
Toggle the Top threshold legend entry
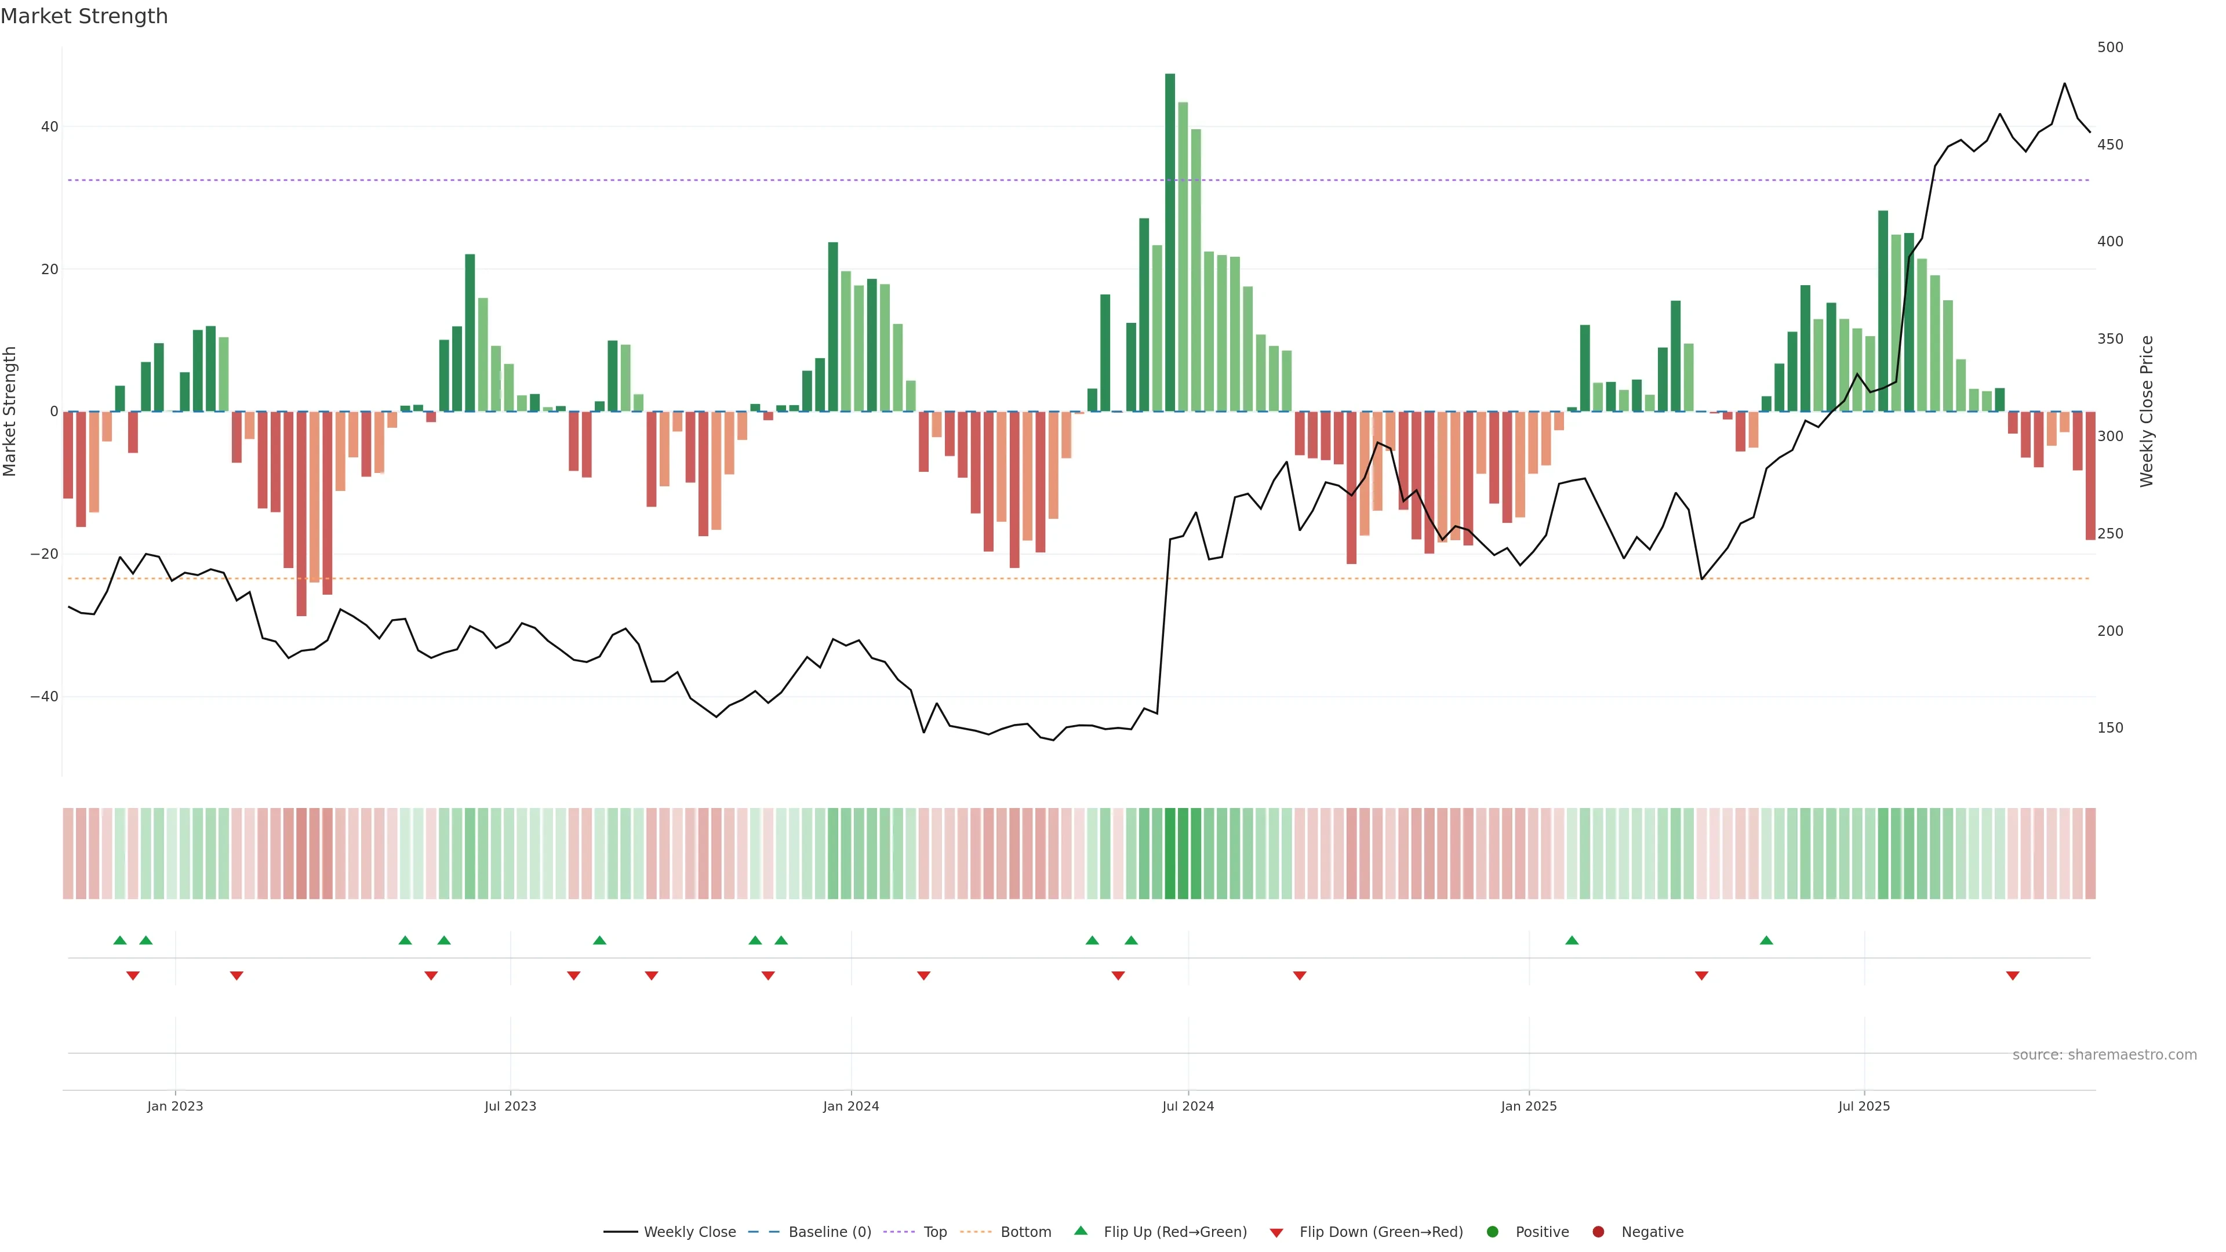934,1232
